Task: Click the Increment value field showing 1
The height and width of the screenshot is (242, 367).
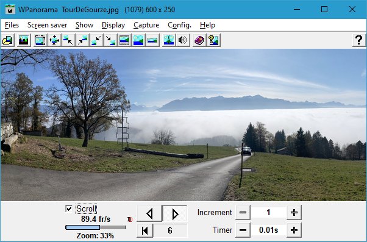Action: point(268,213)
